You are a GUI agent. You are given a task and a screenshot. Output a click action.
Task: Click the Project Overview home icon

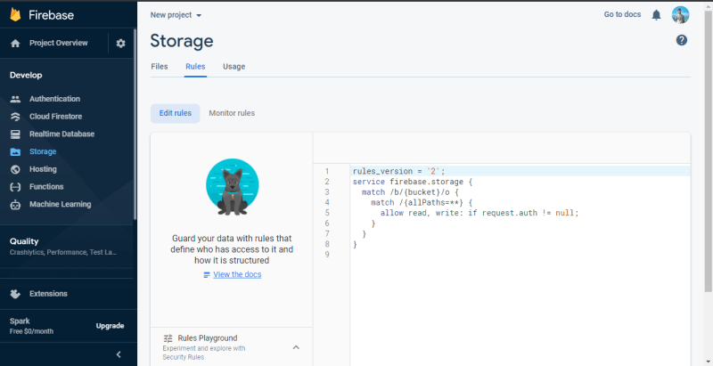click(15, 43)
